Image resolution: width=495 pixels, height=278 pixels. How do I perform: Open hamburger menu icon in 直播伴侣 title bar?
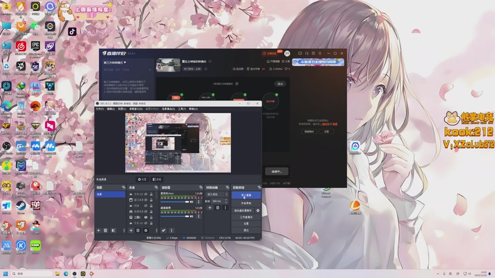pos(320,53)
